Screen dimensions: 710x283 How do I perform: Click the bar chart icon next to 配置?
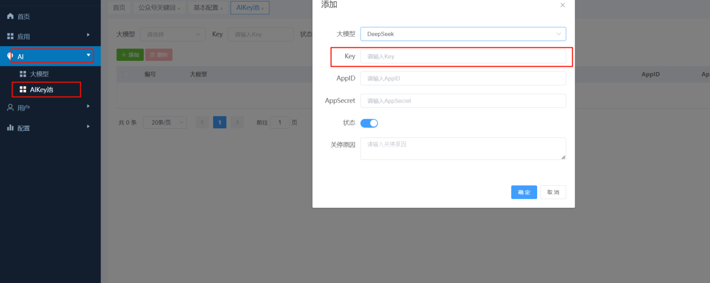(10, 128)
